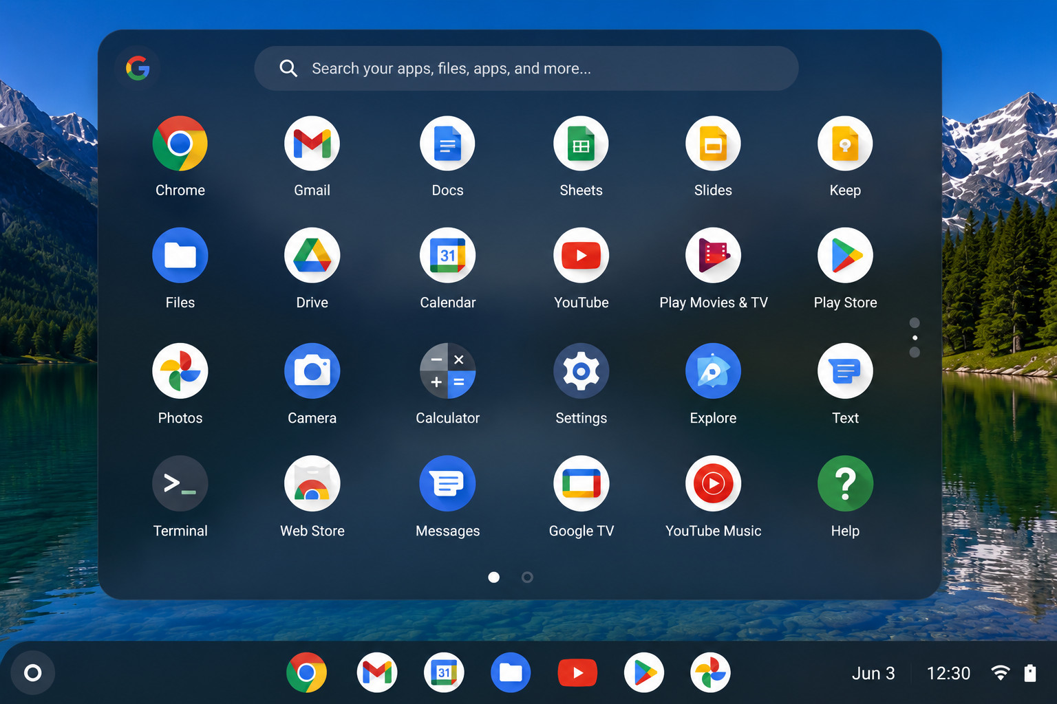Open Calendar pinned on the shelf
Viewport: 1057px width, 704px height.
tap(444, 672)
